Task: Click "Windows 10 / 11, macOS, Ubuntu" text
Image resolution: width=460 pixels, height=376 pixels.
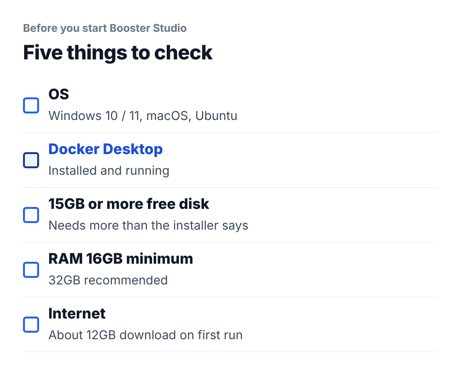Action: click(x=143, y=116)
